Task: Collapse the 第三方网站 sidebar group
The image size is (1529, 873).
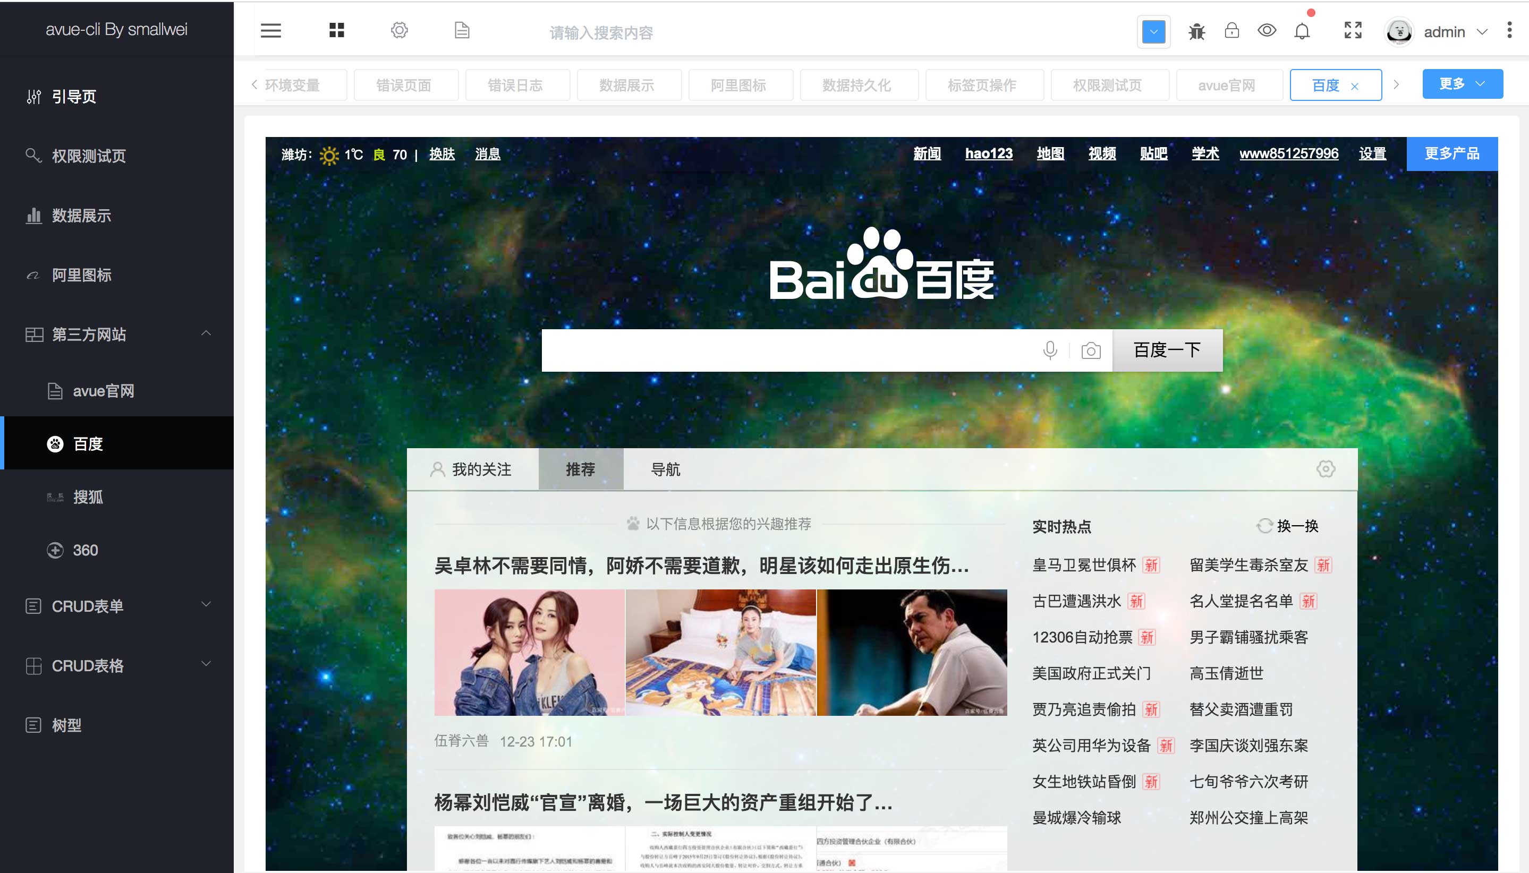Action: [x=116, y=334]
